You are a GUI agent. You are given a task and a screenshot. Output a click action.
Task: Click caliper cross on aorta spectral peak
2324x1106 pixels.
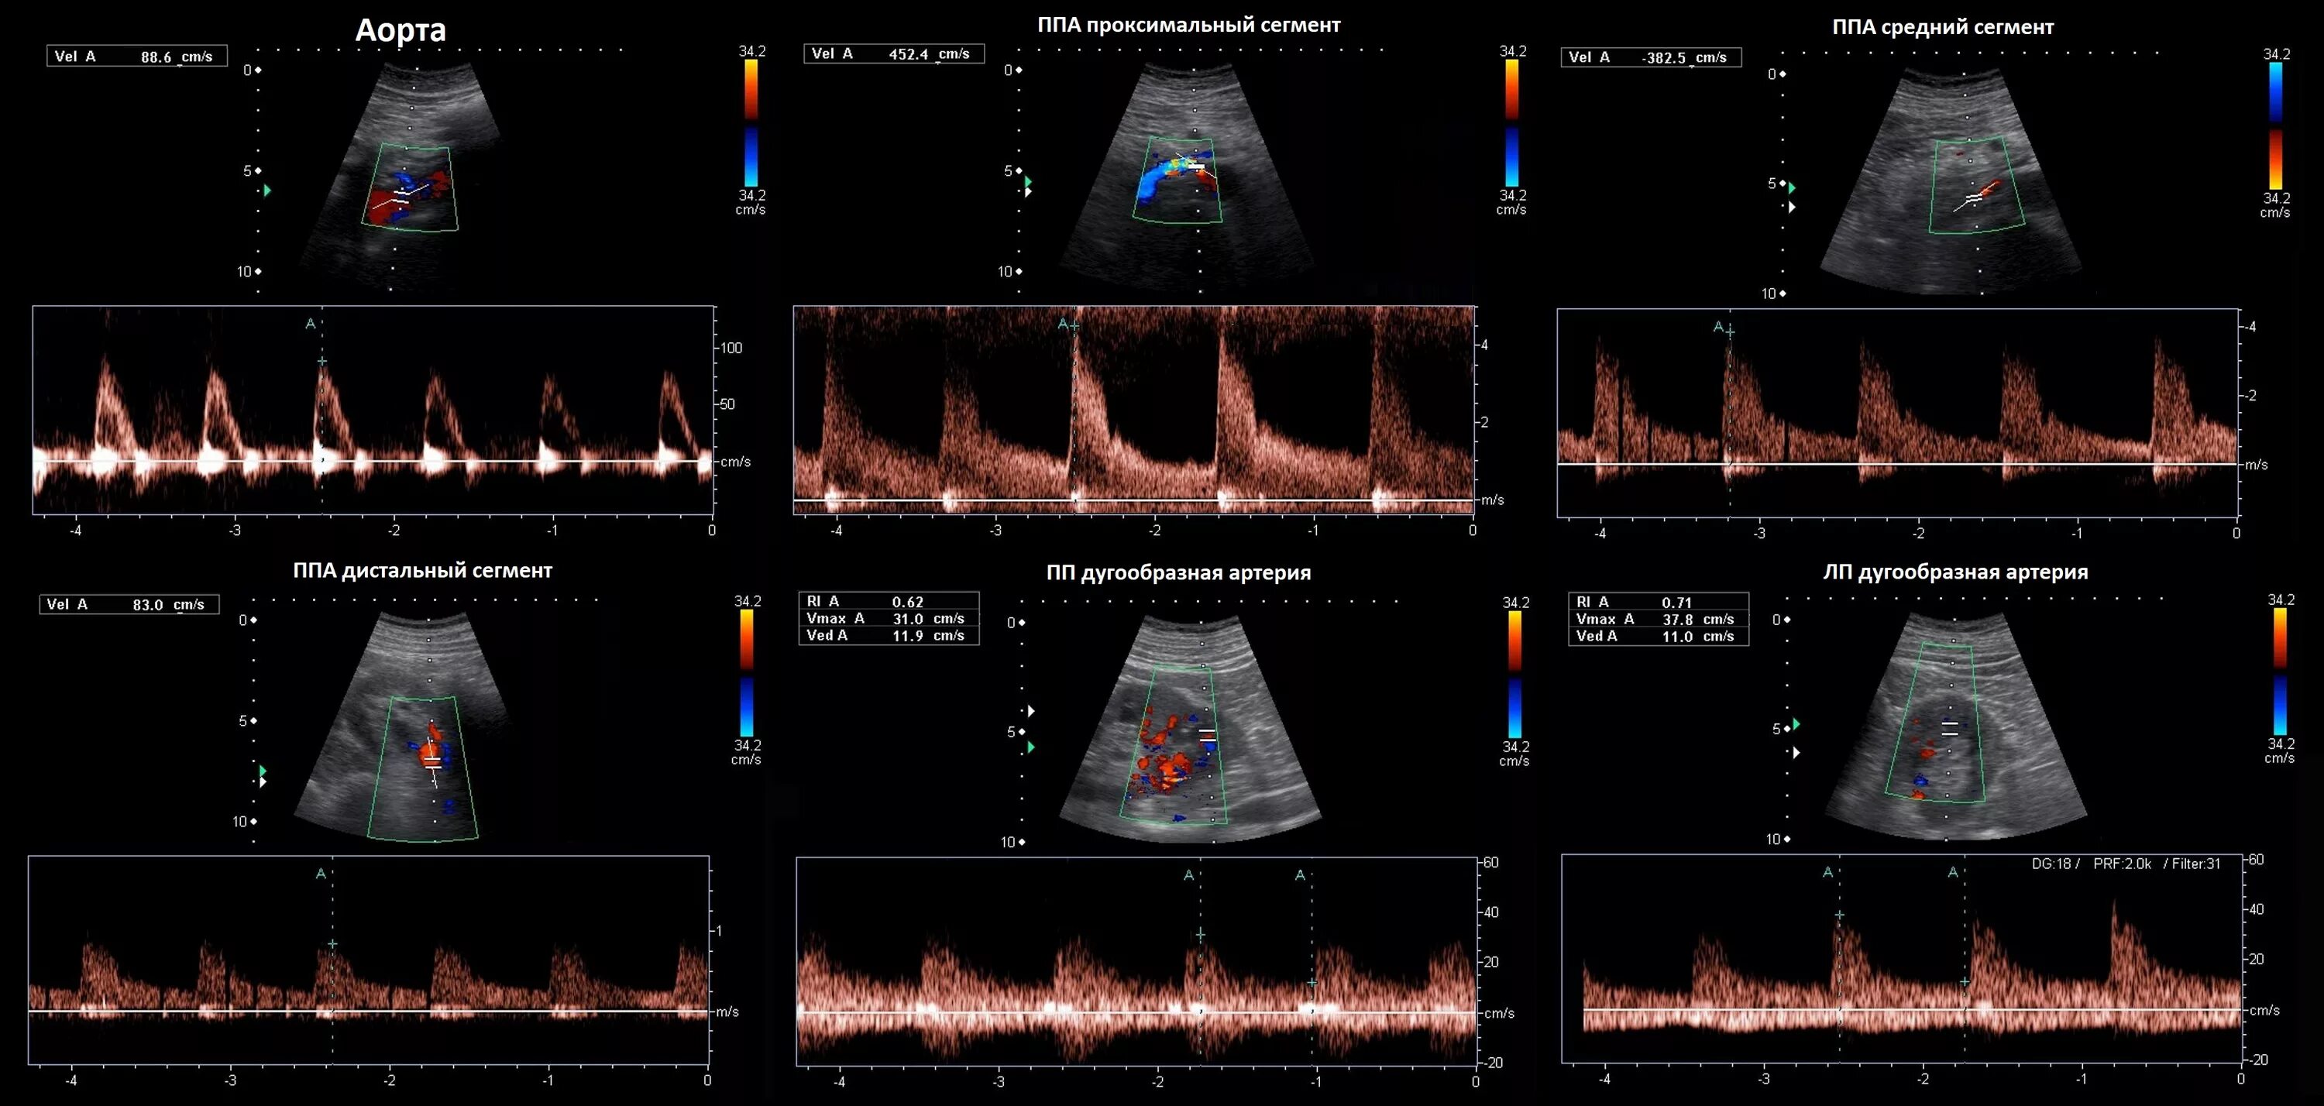click(x=322, y=361)
